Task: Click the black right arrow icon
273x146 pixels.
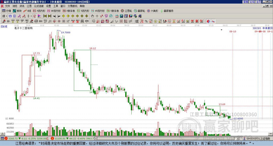Action: [59, 16]
